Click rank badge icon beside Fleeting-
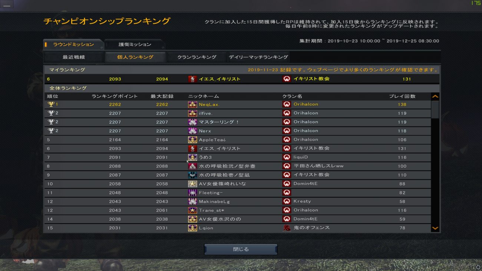 (x=192, y=193)
